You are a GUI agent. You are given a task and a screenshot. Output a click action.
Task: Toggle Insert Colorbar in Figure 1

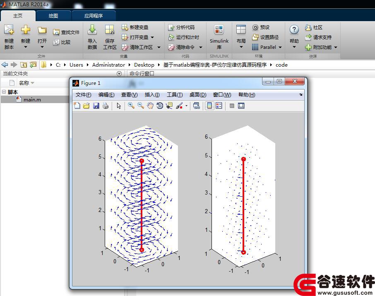(x=209, y=106)
